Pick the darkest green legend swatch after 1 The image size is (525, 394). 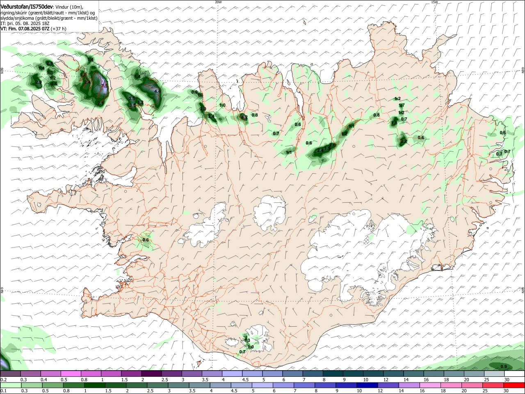[x=94, y=385]
